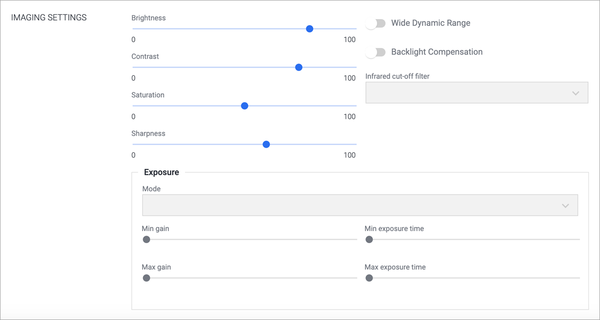Click the Exposure section label
Viewport: 600px width, 320px height.
(x=161, y=172)
